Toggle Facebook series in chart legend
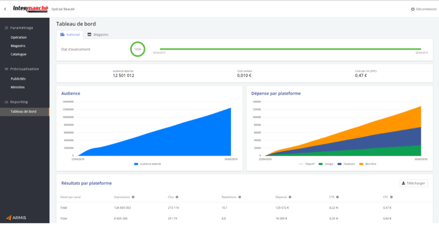Viewport: 439px width, 226px height. coord(346,164)
